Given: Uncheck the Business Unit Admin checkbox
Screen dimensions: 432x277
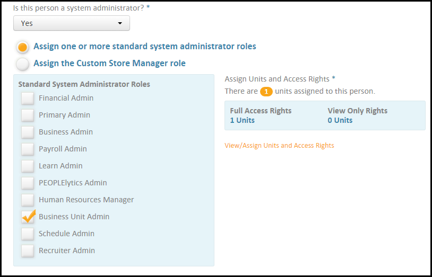Looking at the screenshot, I should pyautogui.click(x=28, y=217).
